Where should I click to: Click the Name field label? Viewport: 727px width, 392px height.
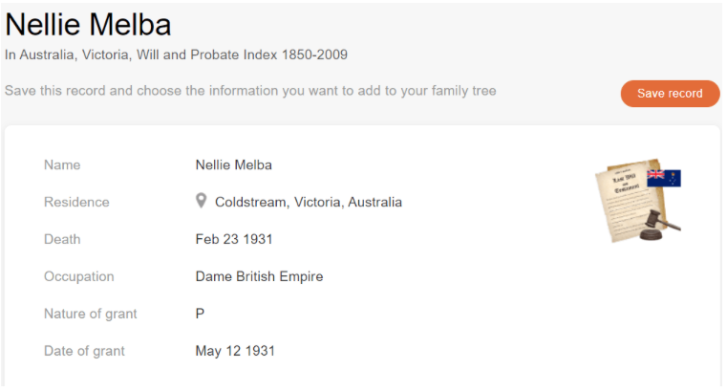tap(62, 164)
